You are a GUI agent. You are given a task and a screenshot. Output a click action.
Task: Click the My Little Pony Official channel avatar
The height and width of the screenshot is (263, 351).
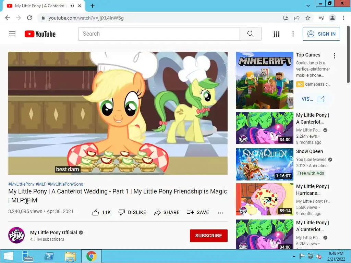16,235
